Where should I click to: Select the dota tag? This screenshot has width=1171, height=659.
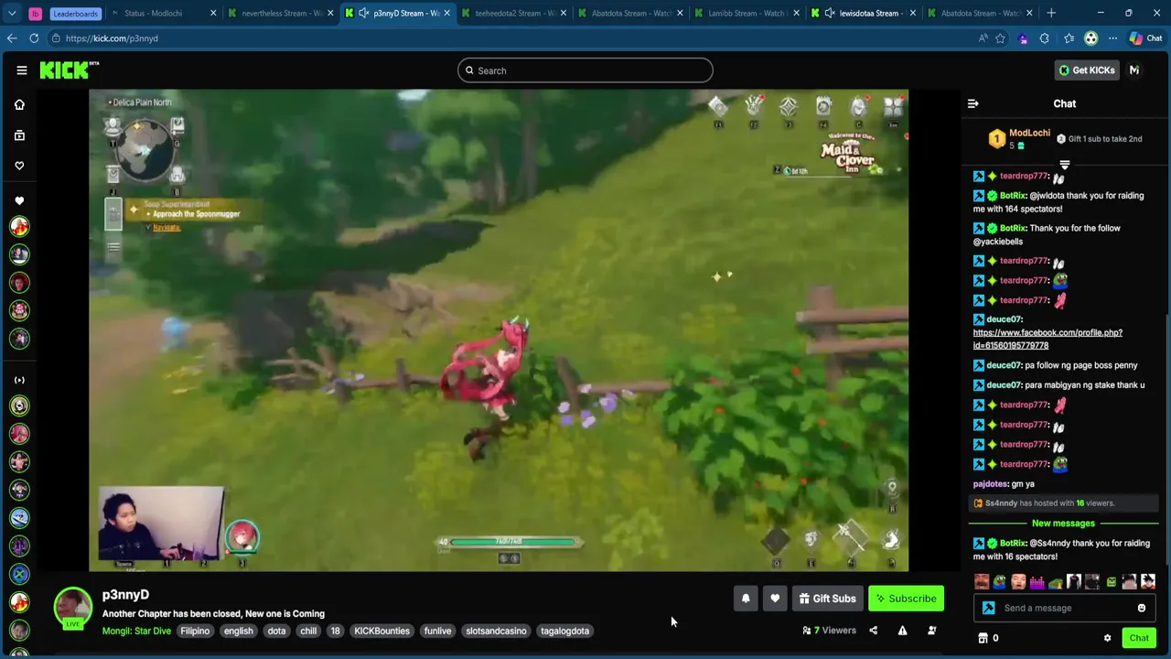tap(276, 631)
